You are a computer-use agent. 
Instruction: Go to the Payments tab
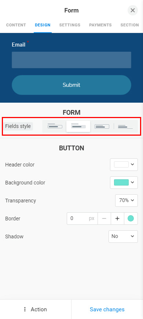(x=100, y=25)
